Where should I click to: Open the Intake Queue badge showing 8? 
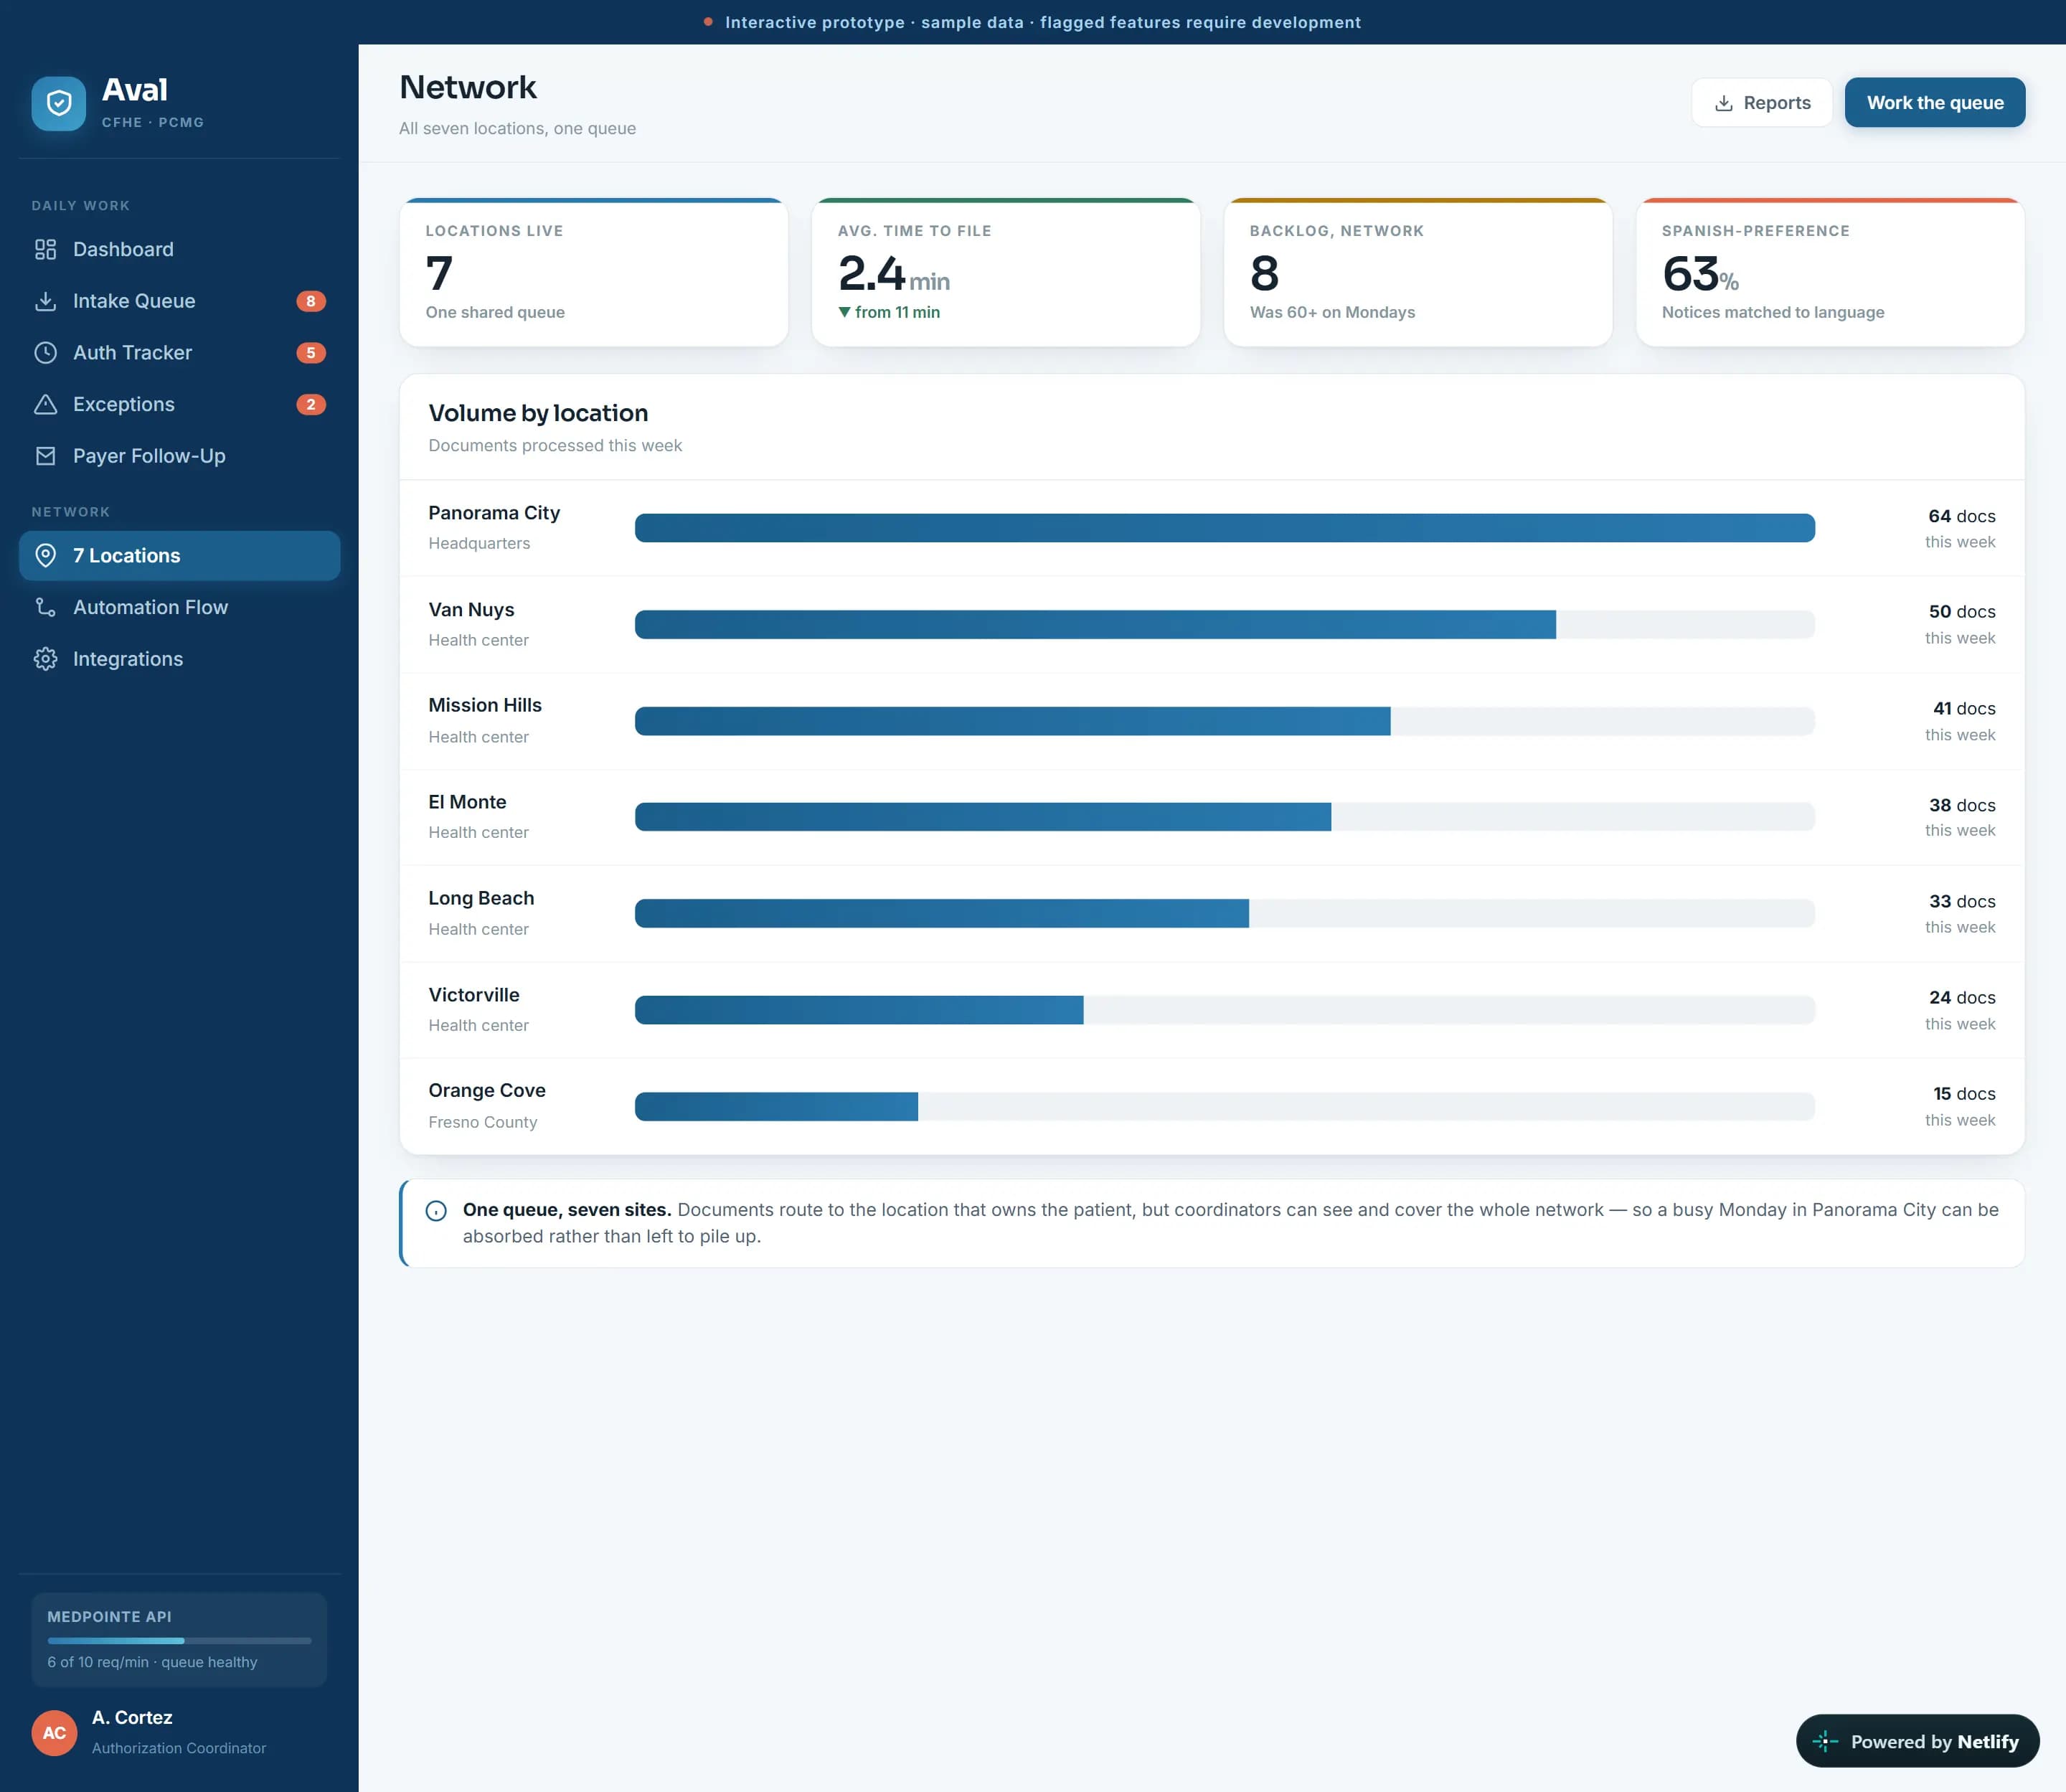[x=311, y=301]
